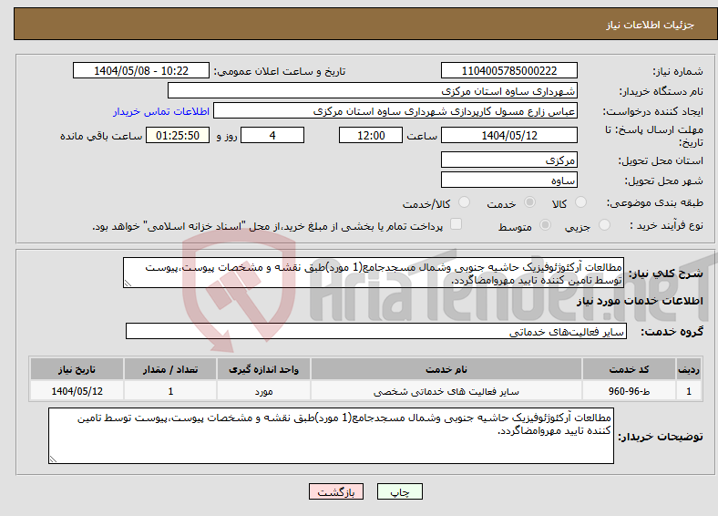Click the delivery city field ساوه
The height and width of the screenshot is (516, 718).
pyautogui.click(x=508, y=180)
